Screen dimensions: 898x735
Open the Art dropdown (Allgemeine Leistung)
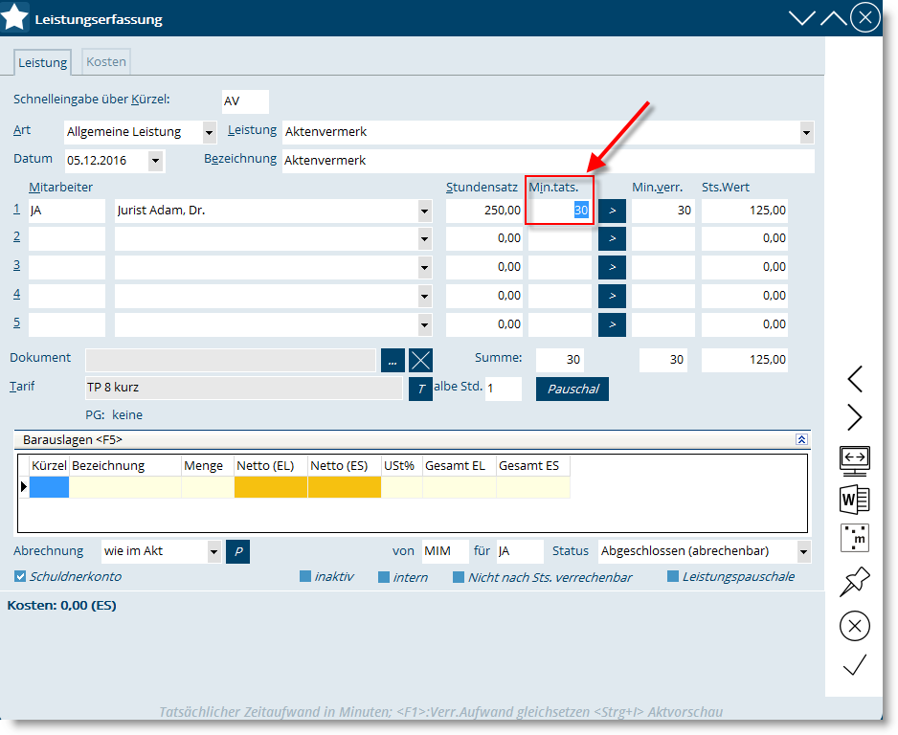point(210,133)
